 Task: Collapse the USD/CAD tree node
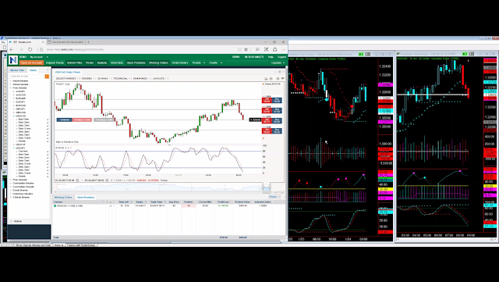pyautogui.click(x=14, y=116)
